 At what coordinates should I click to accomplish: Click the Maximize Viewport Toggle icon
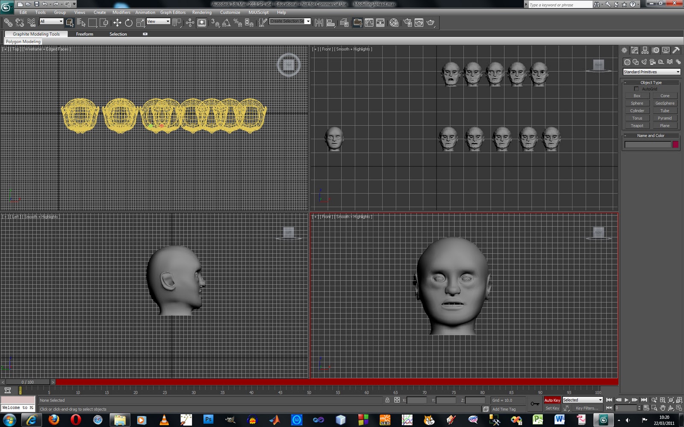(678, 408)
